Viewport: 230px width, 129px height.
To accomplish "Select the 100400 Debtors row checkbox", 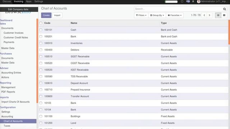I will (41, 50).
